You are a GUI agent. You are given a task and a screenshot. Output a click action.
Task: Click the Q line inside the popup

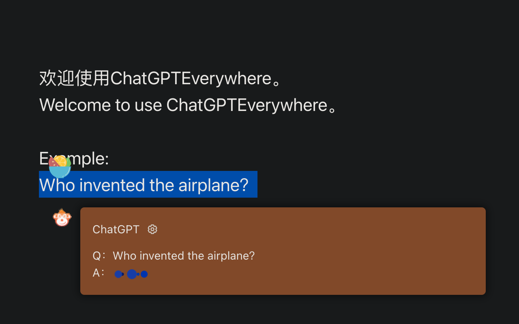pyautogui.click(x=174, y=256)
